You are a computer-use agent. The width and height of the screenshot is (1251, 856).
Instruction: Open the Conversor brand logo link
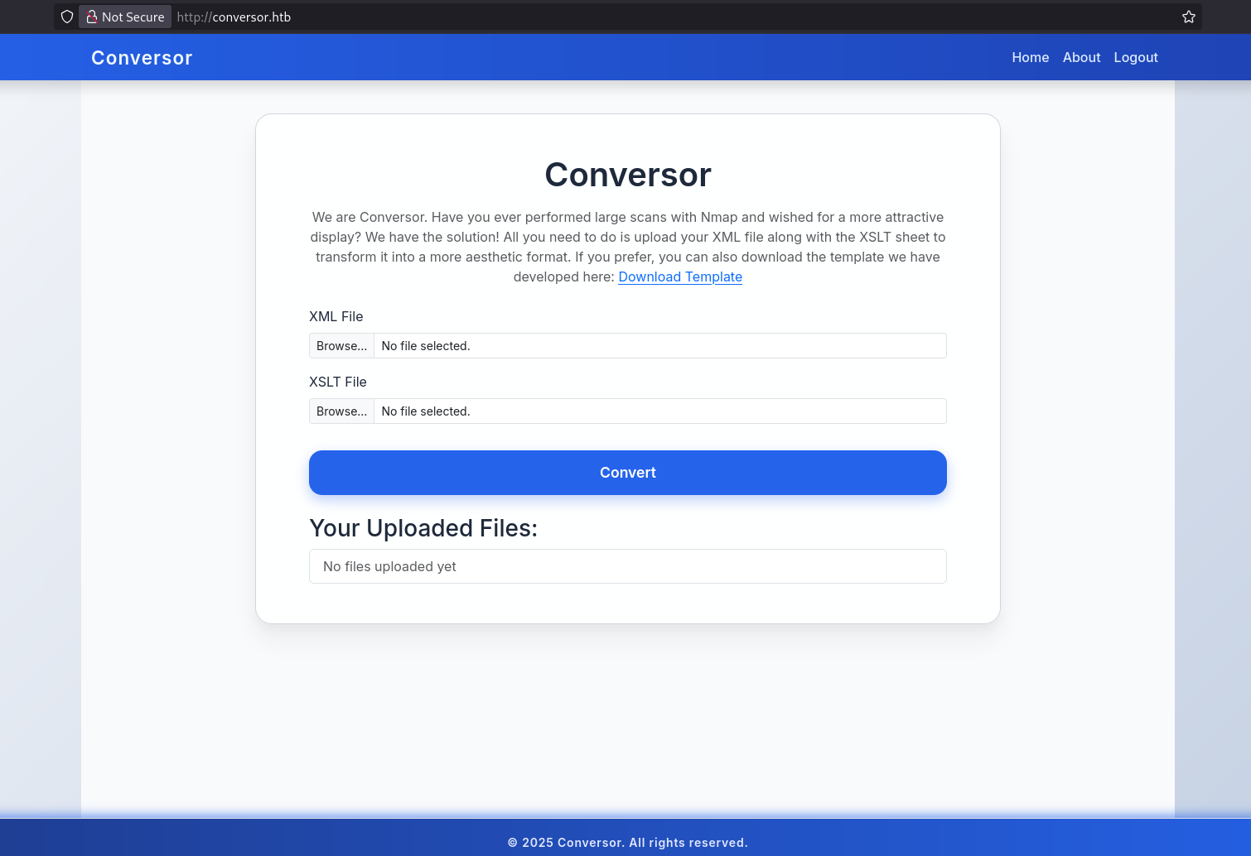pos(142,58)
